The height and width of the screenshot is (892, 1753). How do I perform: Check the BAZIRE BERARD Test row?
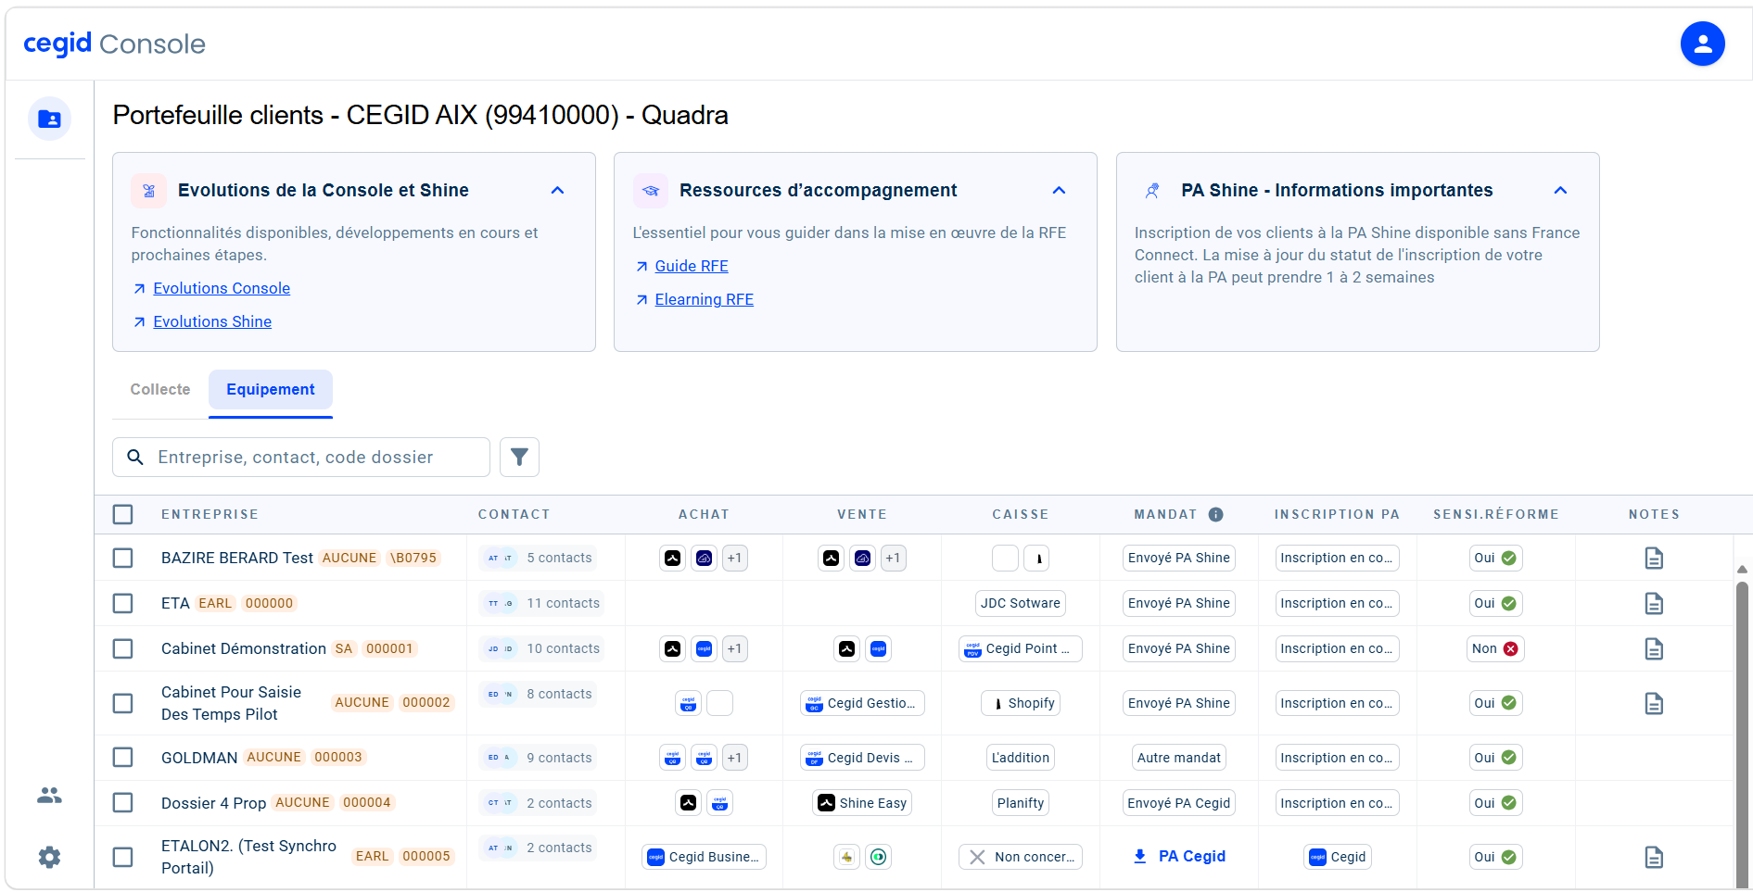coord(122,558)
